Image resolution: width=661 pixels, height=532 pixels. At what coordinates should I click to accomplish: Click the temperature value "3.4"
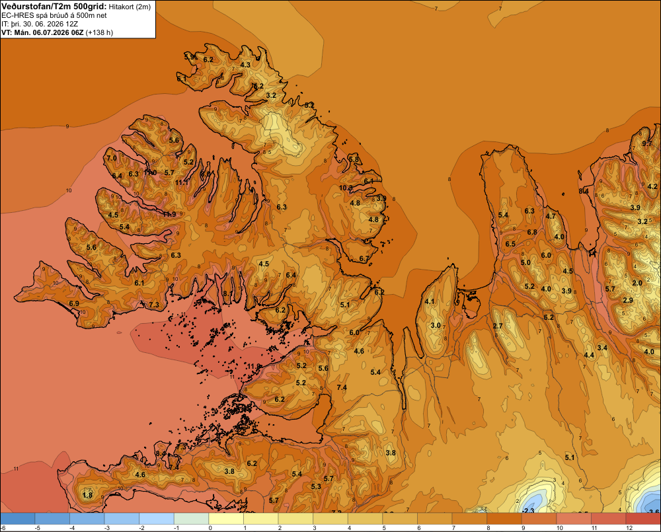(x=602, y=348)
